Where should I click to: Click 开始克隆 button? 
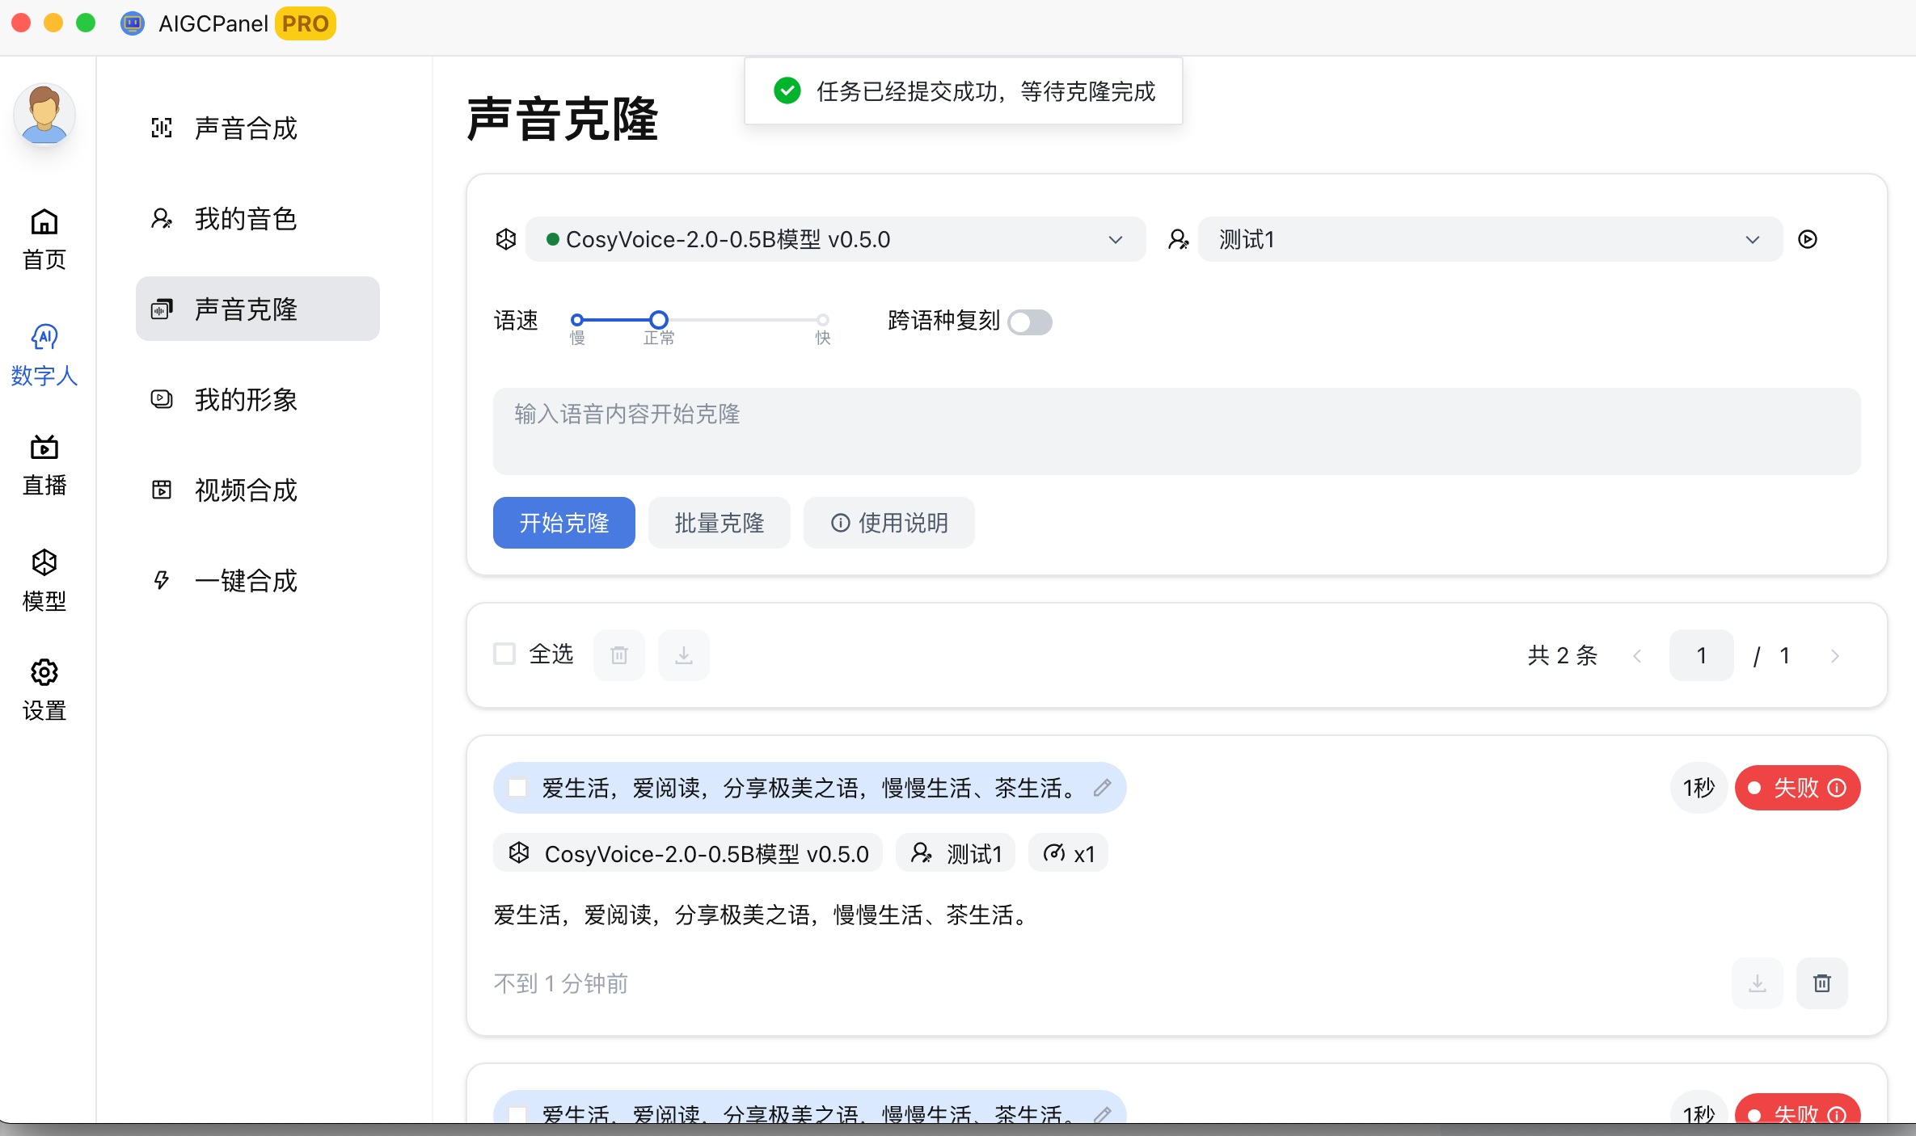(x=564, y=523)
